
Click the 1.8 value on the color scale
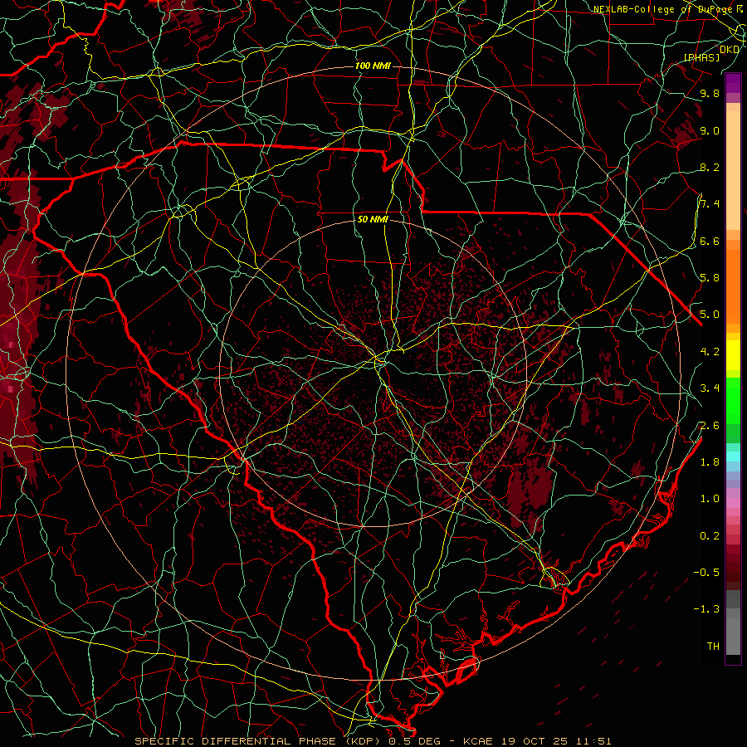pos(710,462)
